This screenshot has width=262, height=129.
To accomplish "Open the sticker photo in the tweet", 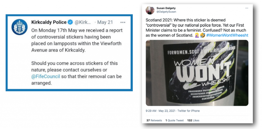I will [x=197, y=73].
